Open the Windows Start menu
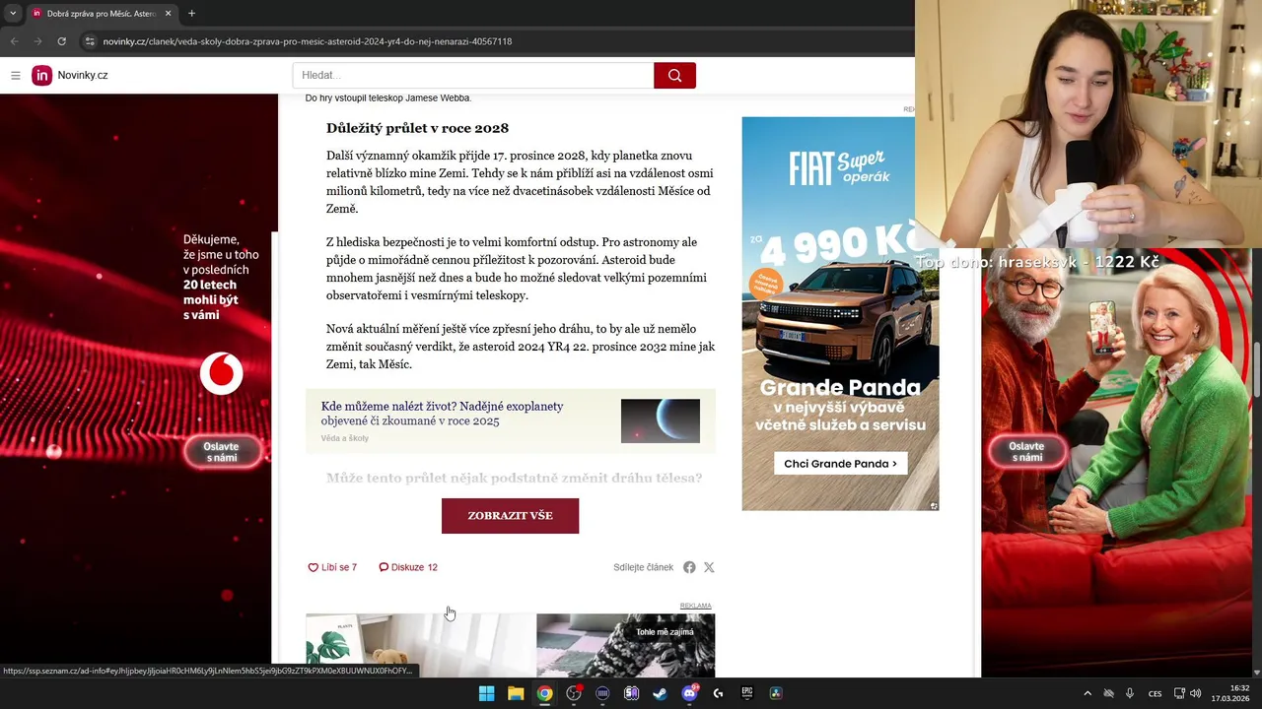Image resolution: width=1262 pixels, height=709 pixels. [486, 693]
